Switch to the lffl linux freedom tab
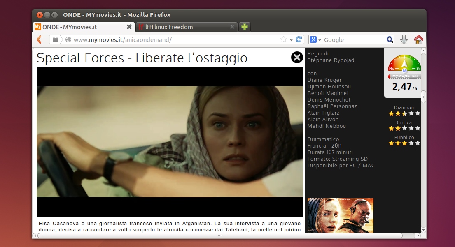 [187, 27]
